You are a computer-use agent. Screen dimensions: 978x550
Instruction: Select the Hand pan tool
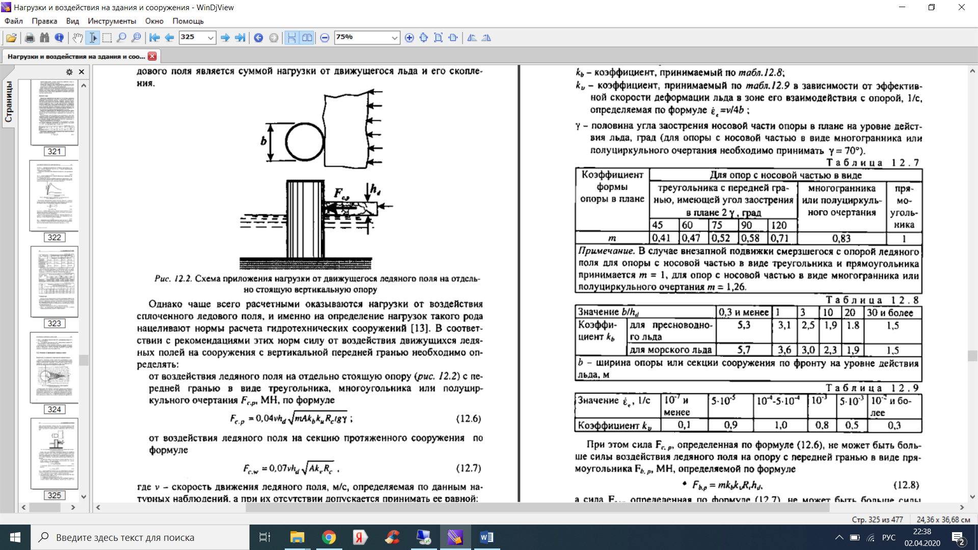tap(77, 38)
